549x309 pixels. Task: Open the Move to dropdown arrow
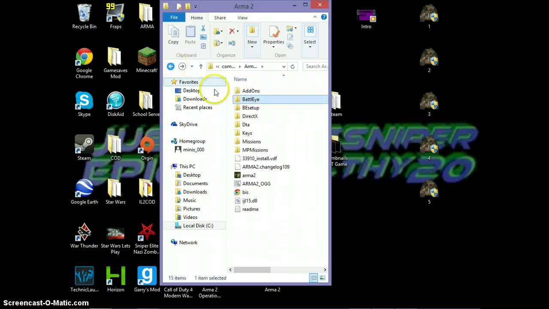click(x=223, y=31)
